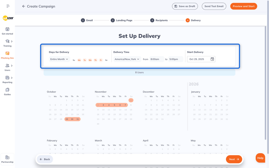Viewport: 269px width, 168px height.
Task: Expand the Reporting submenu chevron
Action: pyautogui.click(x=12, y=78)
